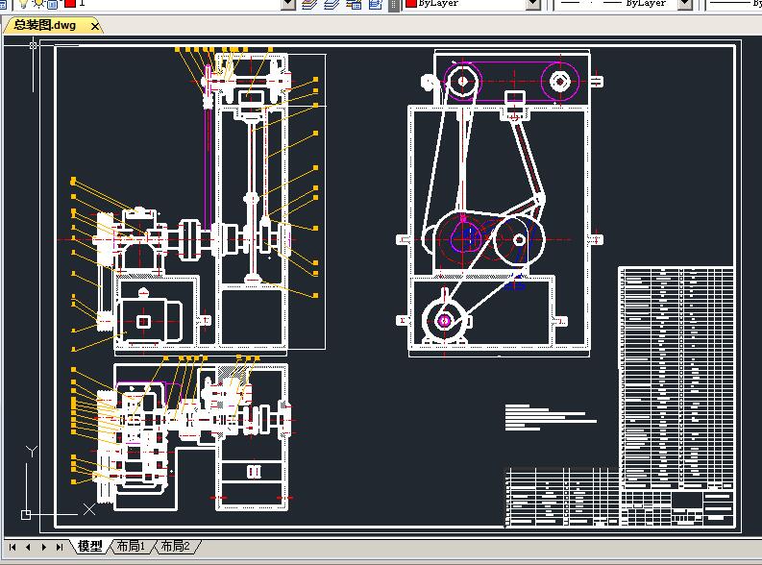The image size is (762, 565).
Task: Switch to the 布局2 layout tab
Action: coord(175,547)
